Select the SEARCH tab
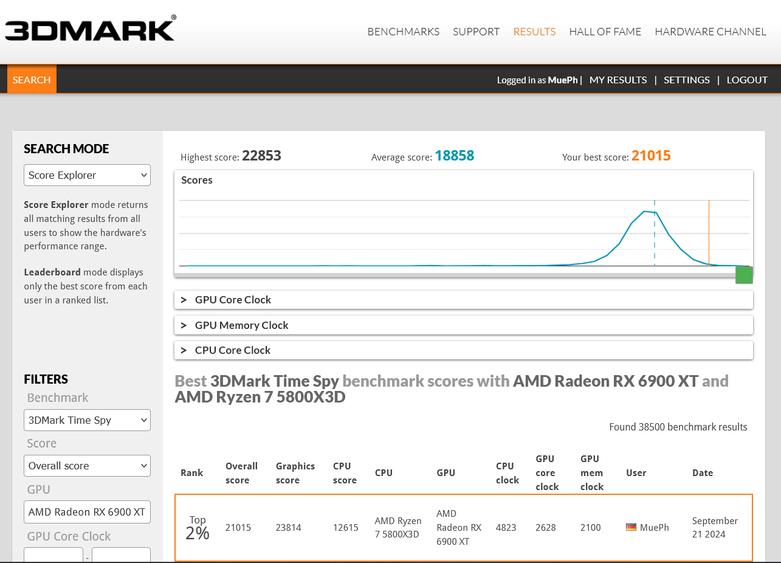The width and height of the screenshot is (781, 563). click(32, 80)
